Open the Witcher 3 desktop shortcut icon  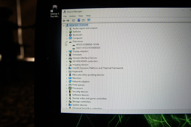coord(55,11)
